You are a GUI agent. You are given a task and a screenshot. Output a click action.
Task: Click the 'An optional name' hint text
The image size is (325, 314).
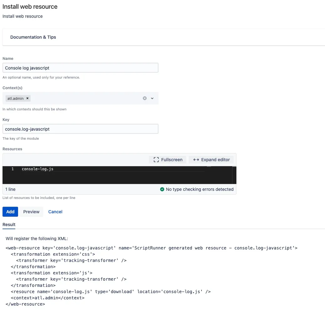(41, 77)
